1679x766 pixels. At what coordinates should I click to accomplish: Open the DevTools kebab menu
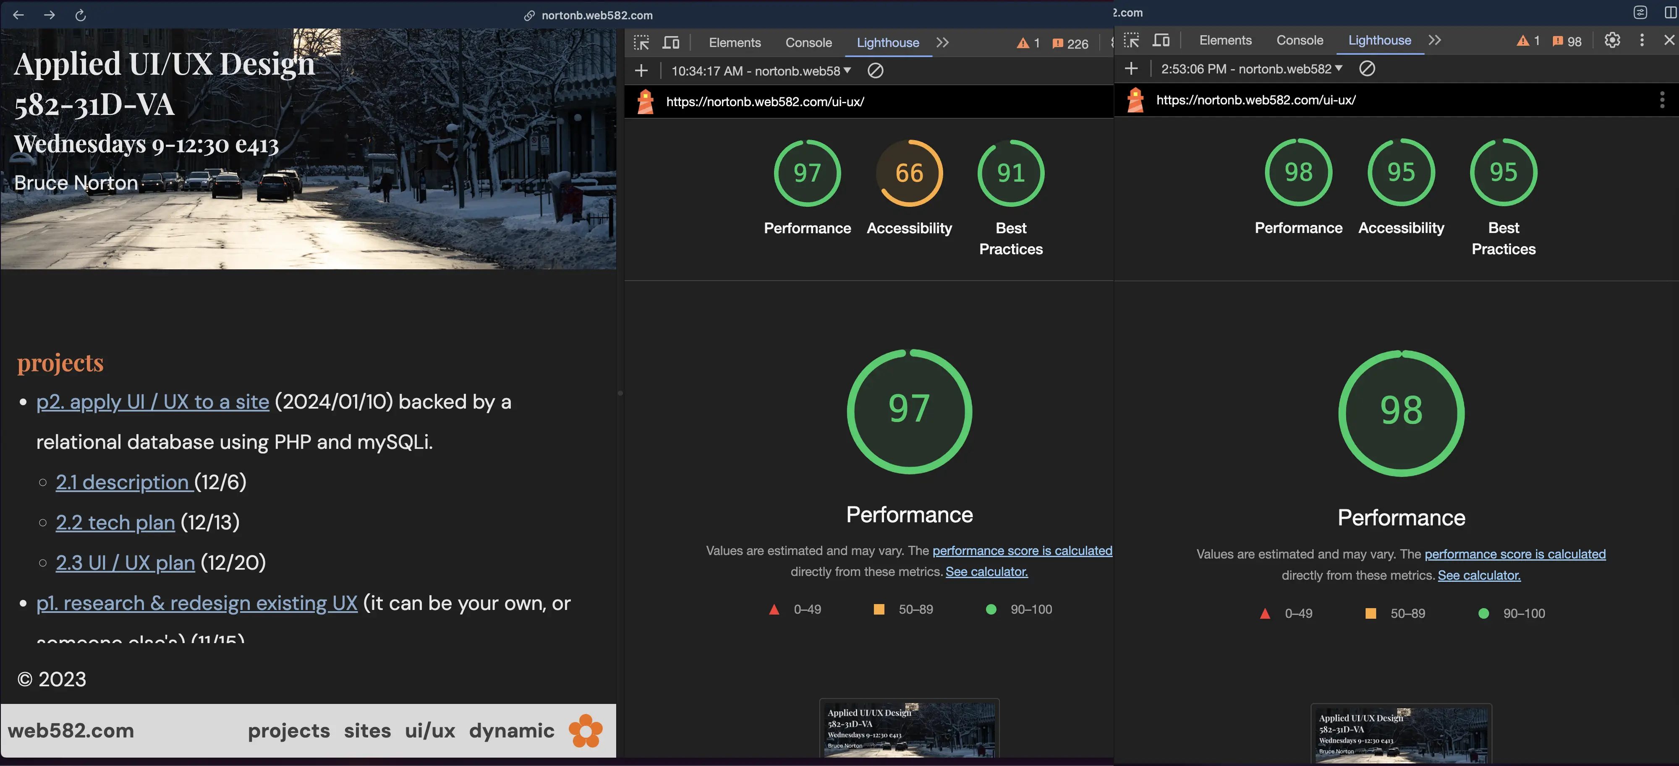(1642, 40)
